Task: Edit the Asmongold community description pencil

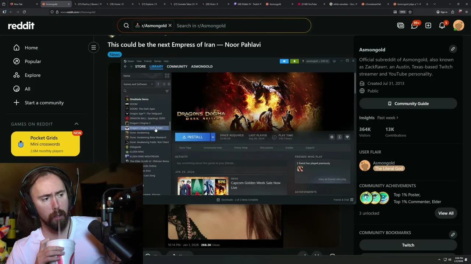Action: click(x=453, y=49)
